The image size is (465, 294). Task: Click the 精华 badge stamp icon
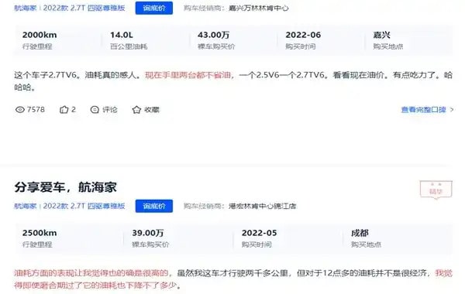click(436, 190)
